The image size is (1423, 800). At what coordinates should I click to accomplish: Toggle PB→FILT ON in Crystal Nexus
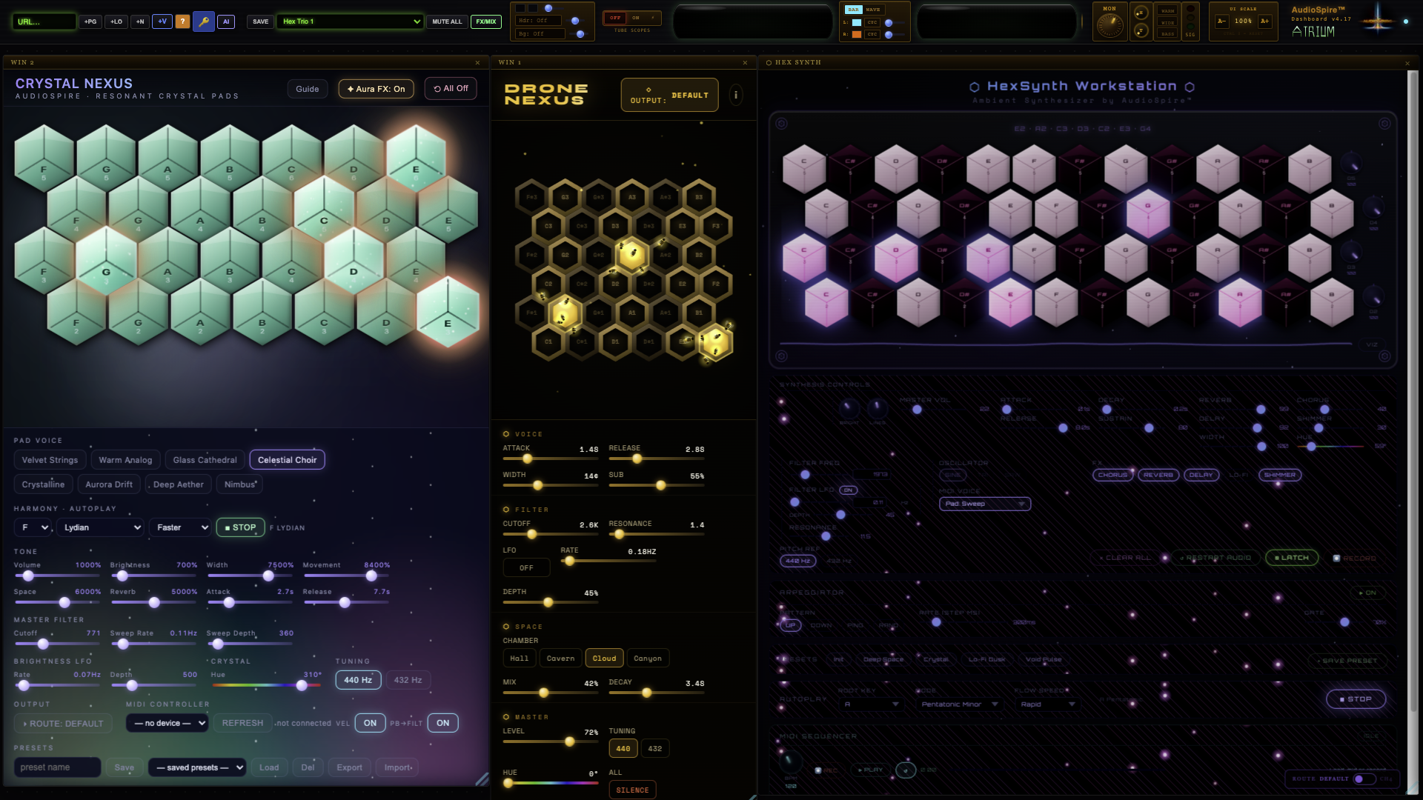click(x=442, y=723)
